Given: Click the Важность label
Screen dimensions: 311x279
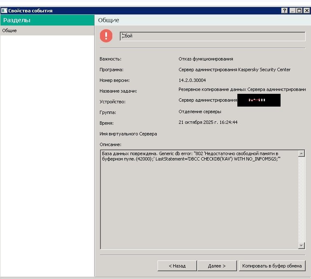Looking at the screenshot, I should 111,59.
